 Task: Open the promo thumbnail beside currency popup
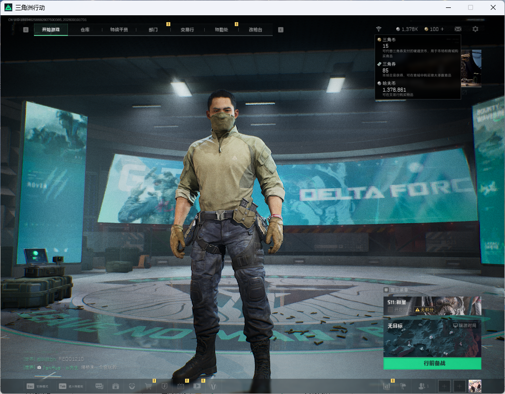[471, 68]
